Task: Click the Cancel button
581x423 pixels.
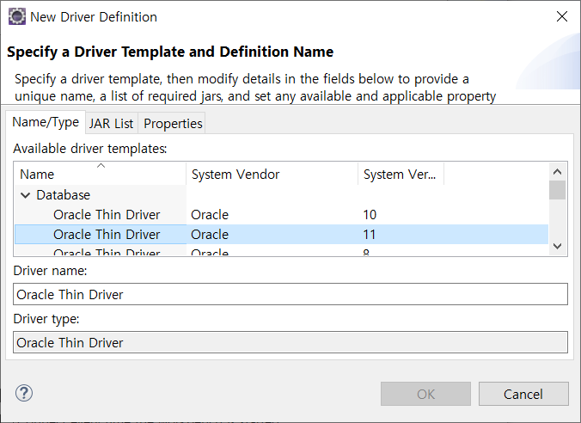Action: (x=523, y=394)
